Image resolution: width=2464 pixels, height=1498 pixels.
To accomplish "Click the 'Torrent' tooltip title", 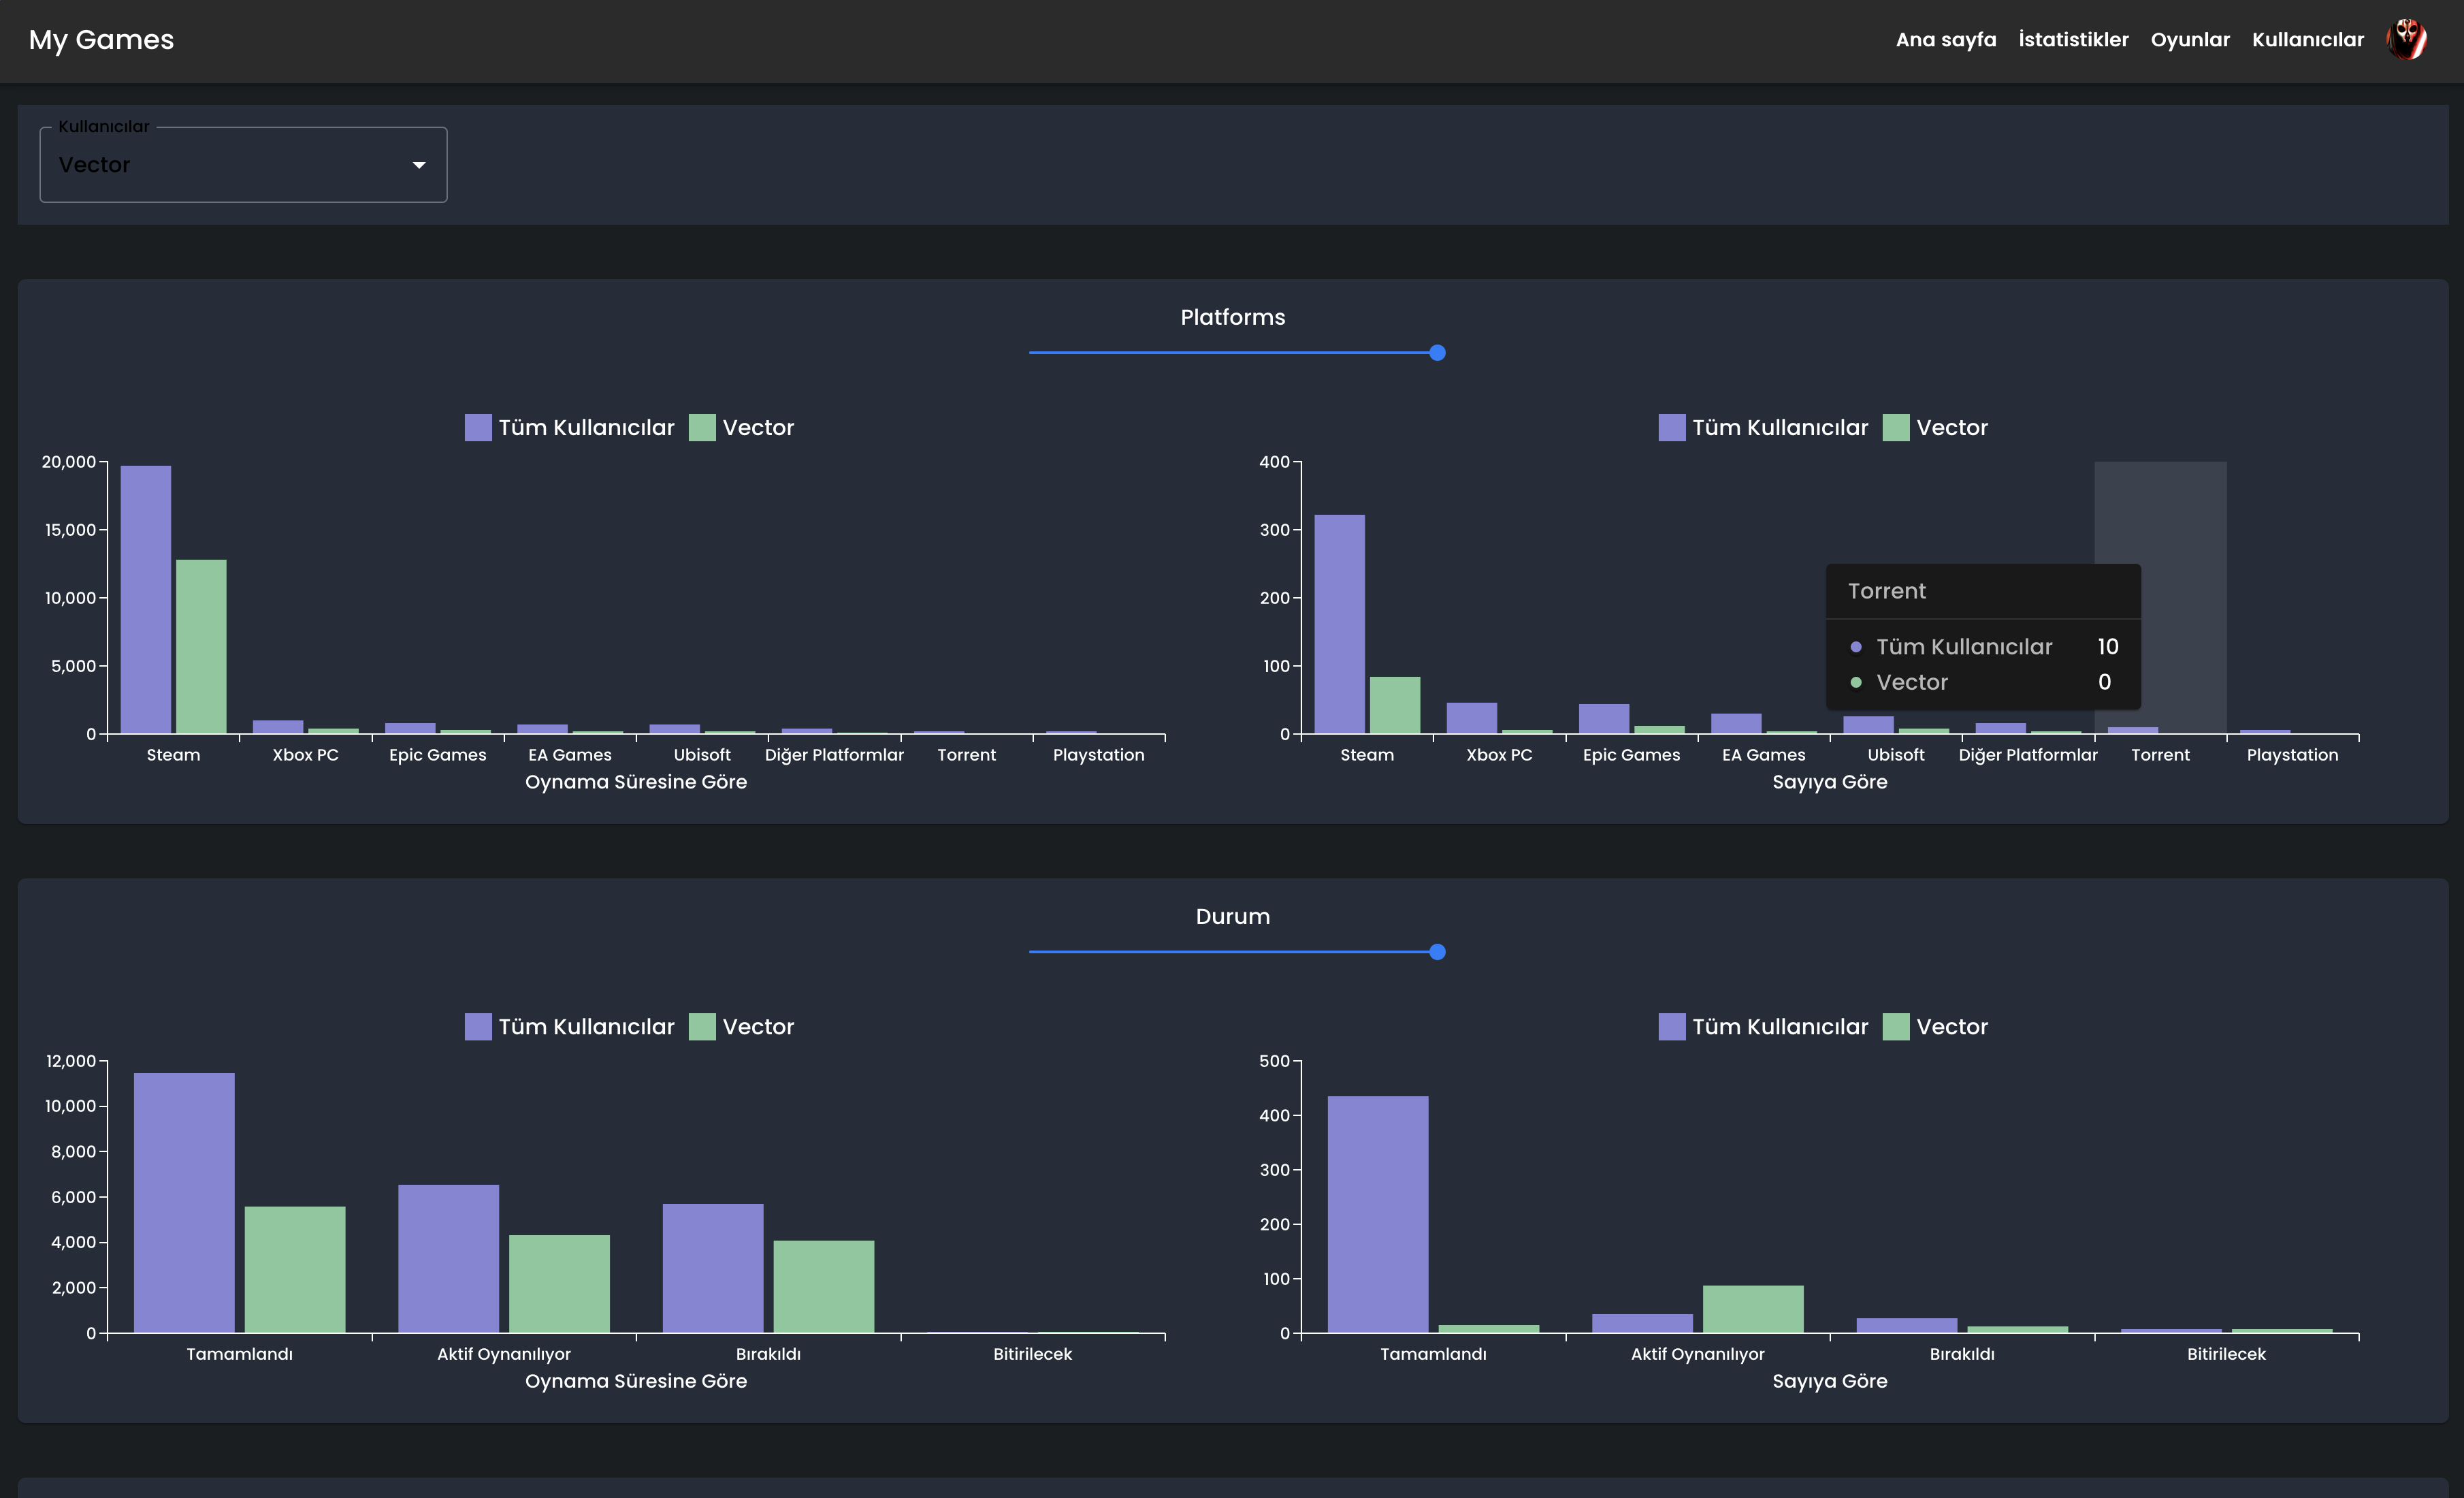I will 1886,592.
